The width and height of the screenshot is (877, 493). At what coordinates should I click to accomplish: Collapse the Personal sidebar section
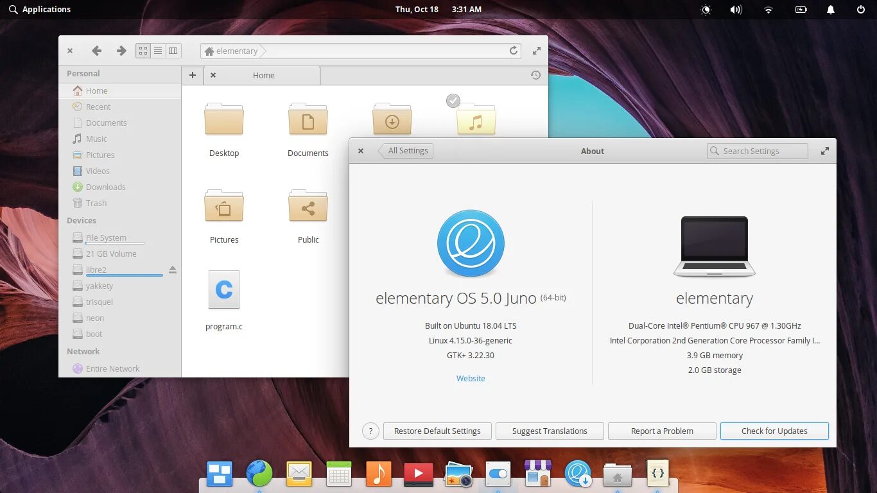click(x=83, y=73)
